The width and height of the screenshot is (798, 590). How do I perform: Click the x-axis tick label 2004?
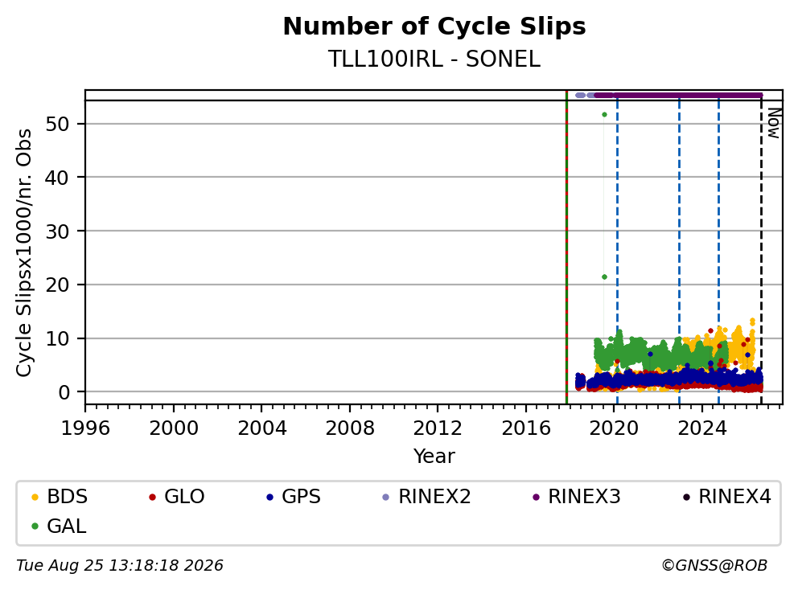(261, 428)
